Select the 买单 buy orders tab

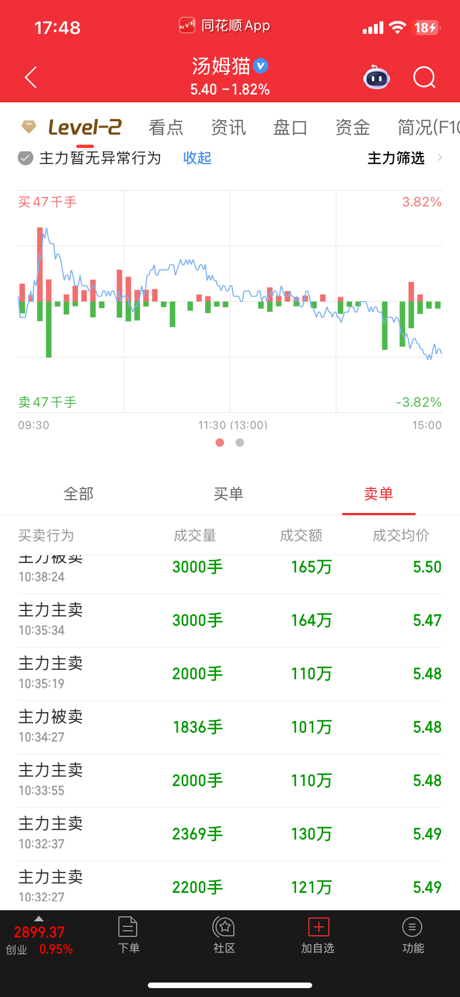228,493
